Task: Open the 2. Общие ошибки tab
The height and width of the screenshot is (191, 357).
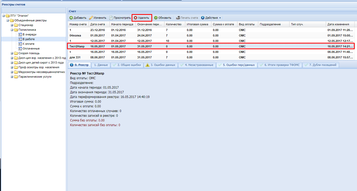Action: pos(127,65)
